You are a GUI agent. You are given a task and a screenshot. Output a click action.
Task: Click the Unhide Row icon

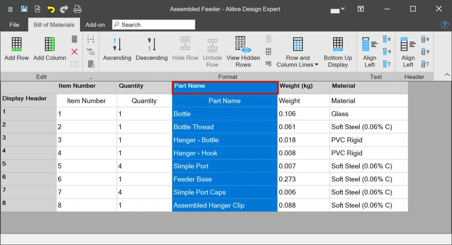click(x=212, y=45)
